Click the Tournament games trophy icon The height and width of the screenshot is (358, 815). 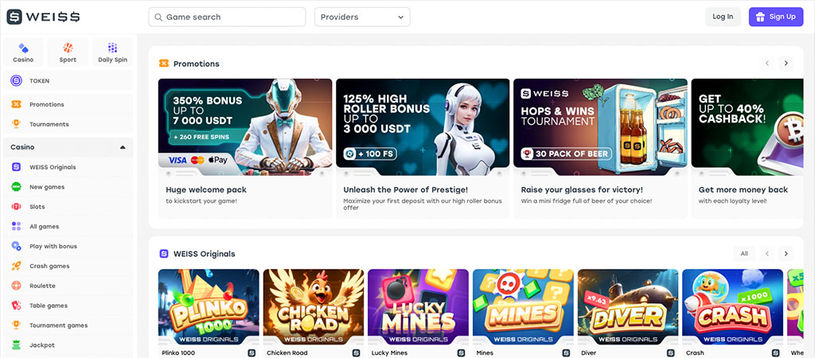pos(16,325)
